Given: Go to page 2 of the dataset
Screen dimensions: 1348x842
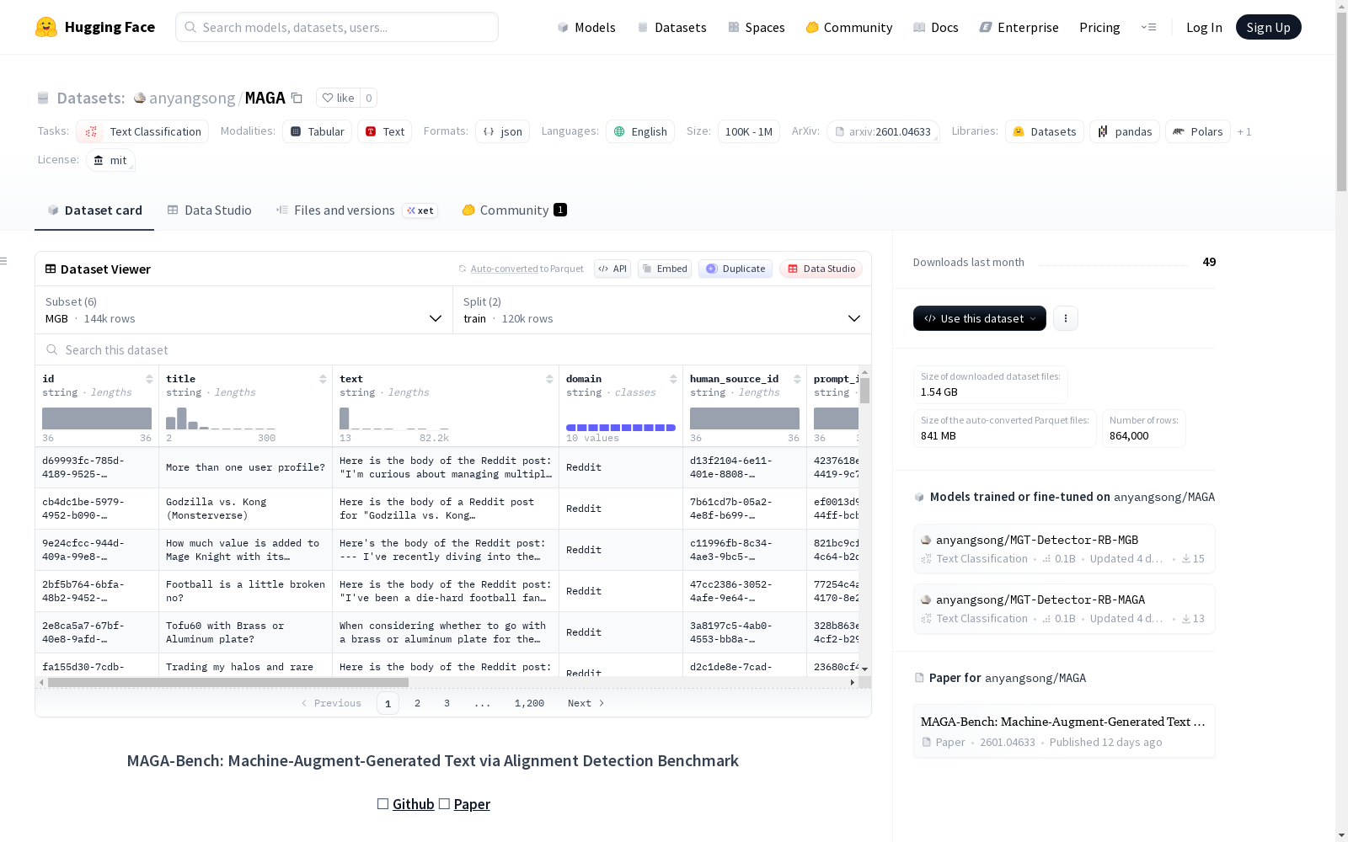Looking at the screenshot, I should pos(417,703).
